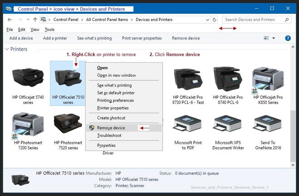Click the Forward navigation arrow
The height and width of the screenshot is (196, 299).
20,20
